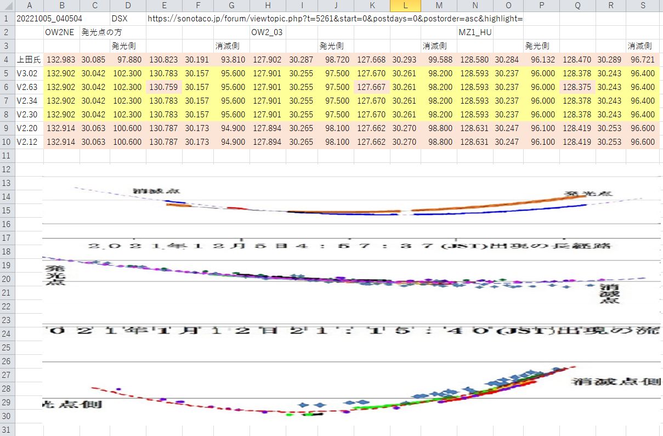Select the bottom red dashed trajectory chart
This screenshot has height=436, width=663.
(351, 395)
